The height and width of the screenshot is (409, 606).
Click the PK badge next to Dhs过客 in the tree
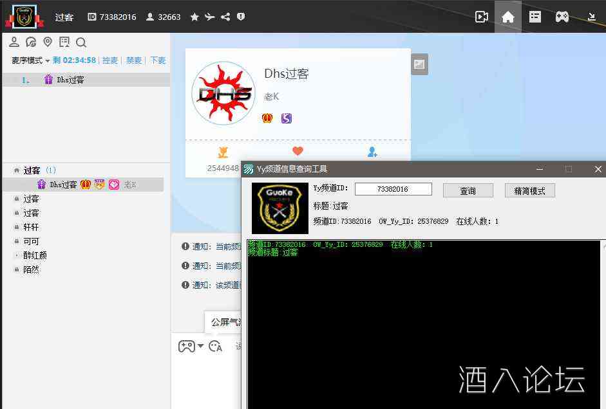100,185
